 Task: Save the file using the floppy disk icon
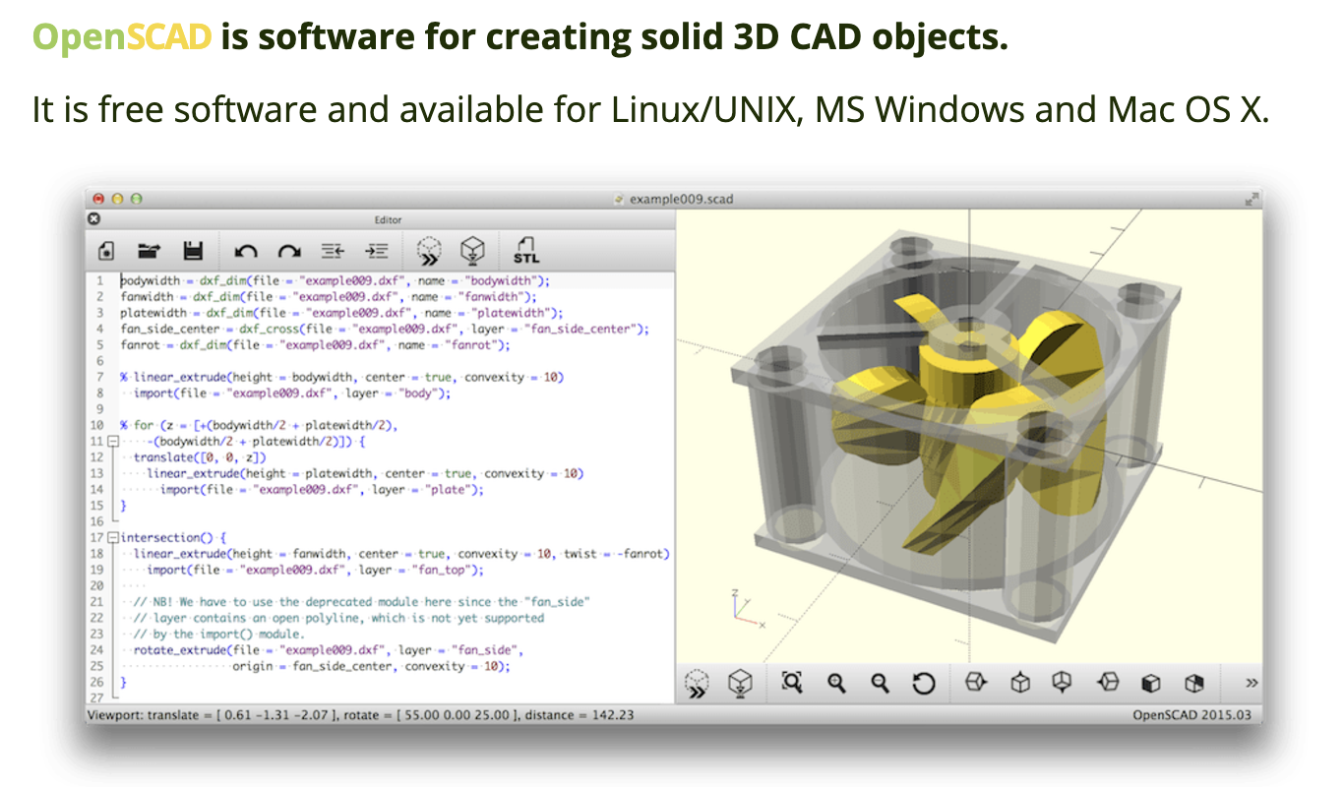pos(193,251)
